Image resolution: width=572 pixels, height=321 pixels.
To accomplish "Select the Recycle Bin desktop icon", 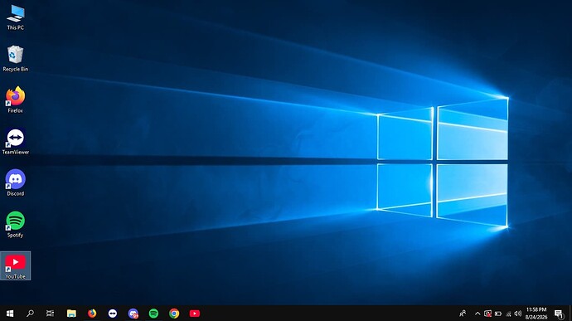I will coord(15,58).
